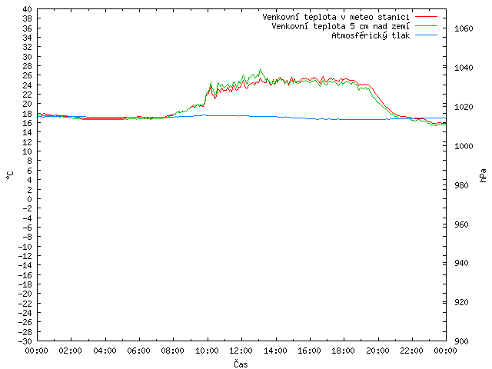Viewport: 492px width, 369px height.
Task: Click the 04:00 time axis label
Action: (105, 351)
